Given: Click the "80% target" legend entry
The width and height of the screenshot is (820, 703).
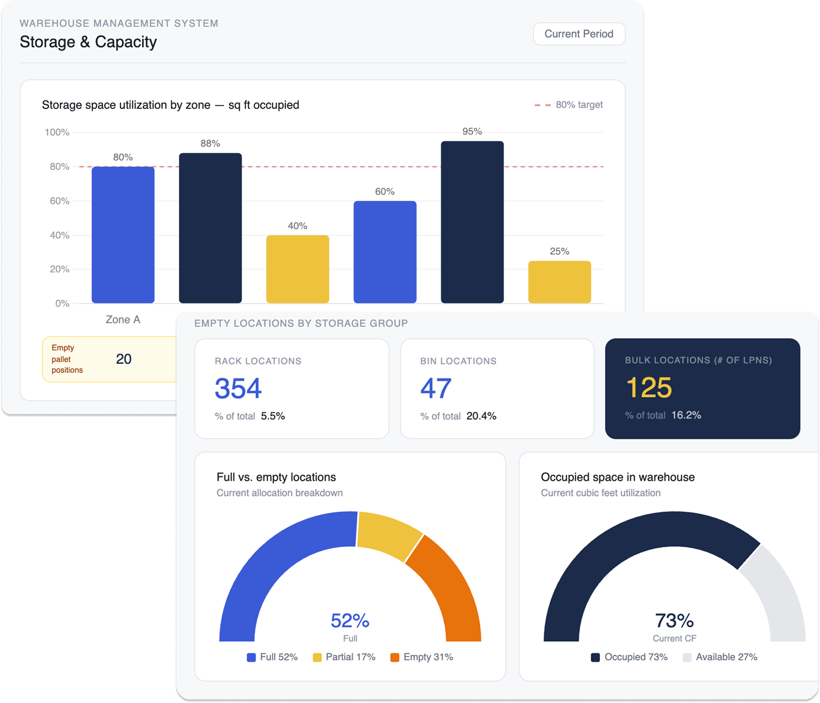Looking at the screenshot, I should coord(569,105).
